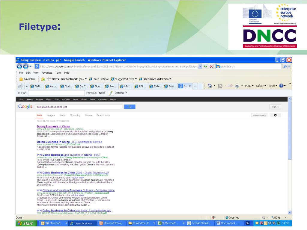Close the active Google search tab
Image resolution: width=307 pixels, height=230 pixels.
coord(190,86)
